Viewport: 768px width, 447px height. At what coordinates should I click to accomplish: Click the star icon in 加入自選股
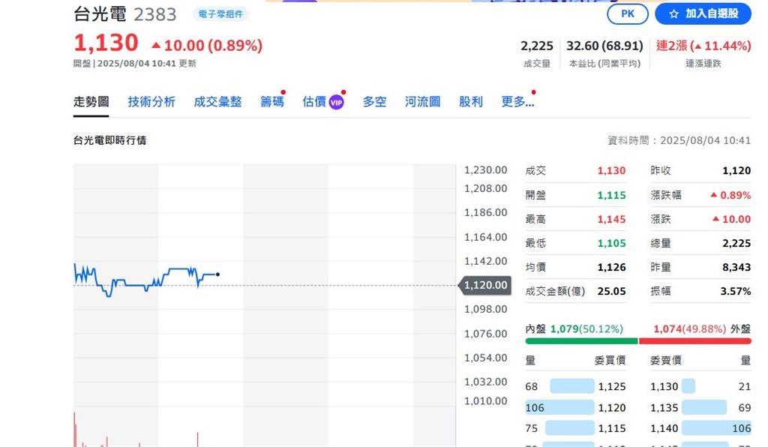pos(673,13)
